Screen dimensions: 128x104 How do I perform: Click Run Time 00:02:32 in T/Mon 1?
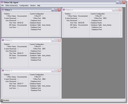pyautogui.click(x=20, y=23)
